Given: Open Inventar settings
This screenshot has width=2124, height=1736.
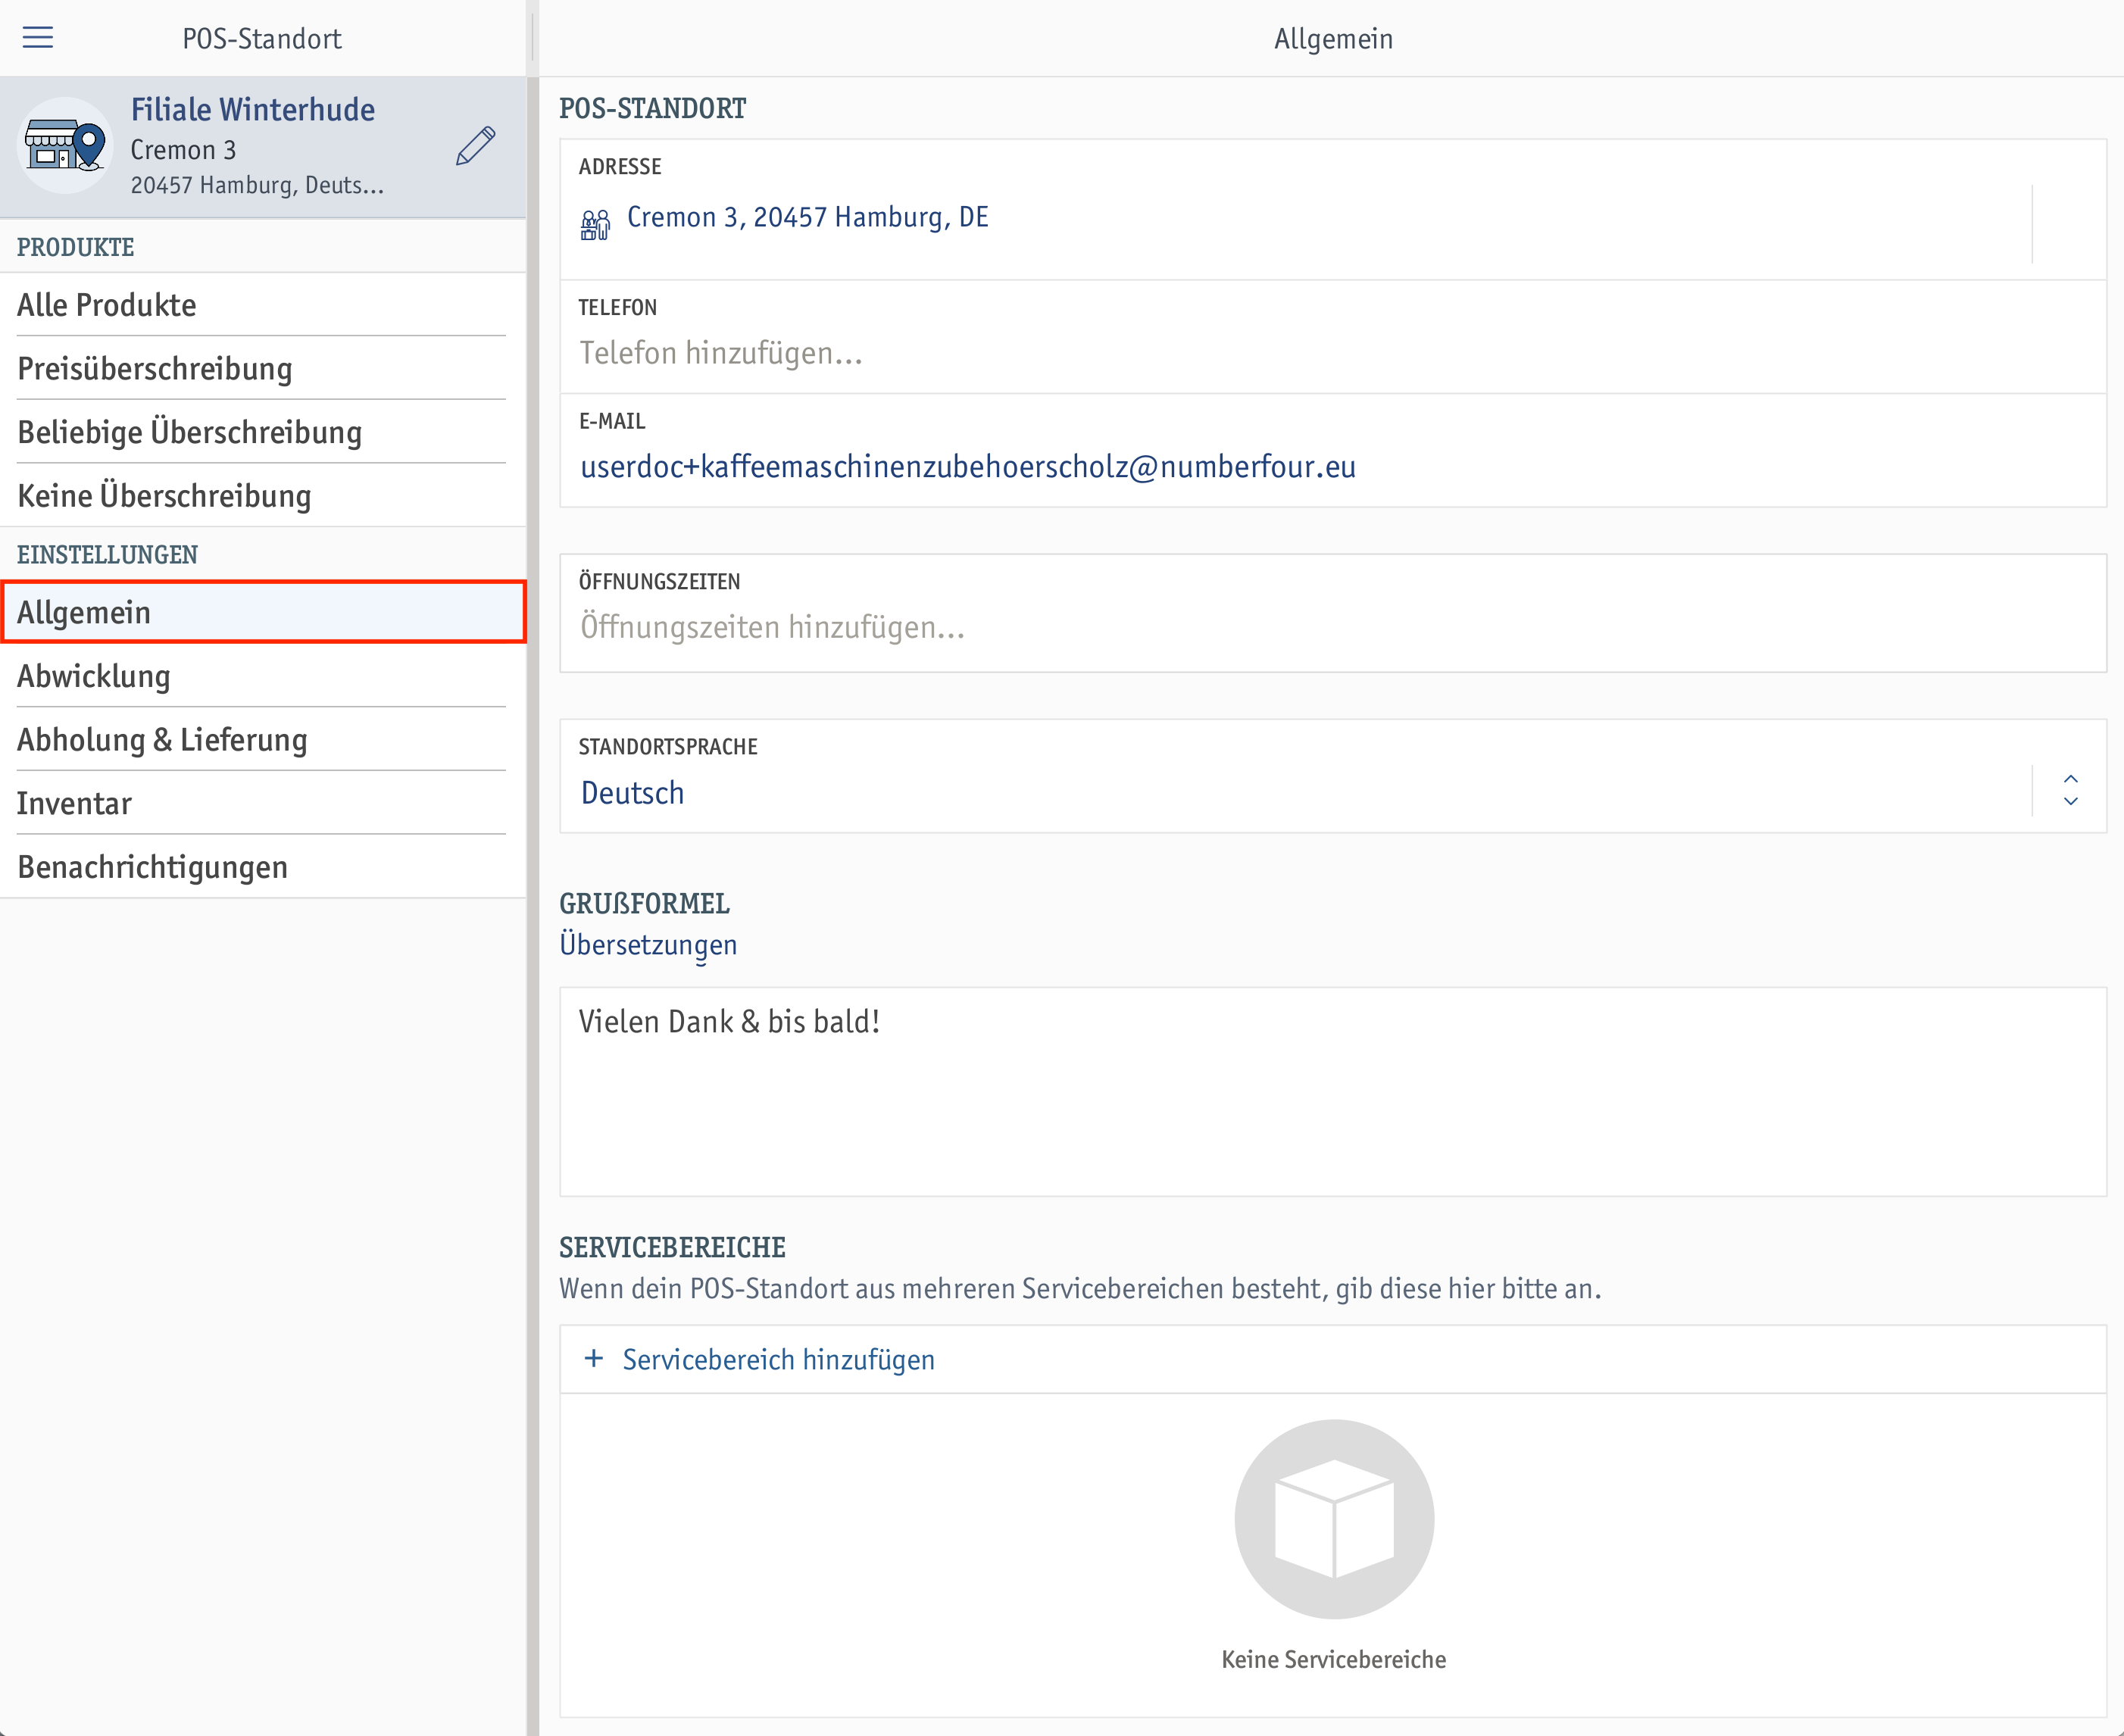Looking at the screenshot, I should point(262,803).
